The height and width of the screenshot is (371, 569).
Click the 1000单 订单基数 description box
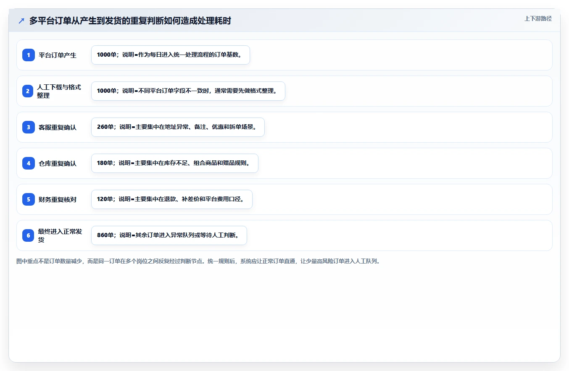[171, 55]
